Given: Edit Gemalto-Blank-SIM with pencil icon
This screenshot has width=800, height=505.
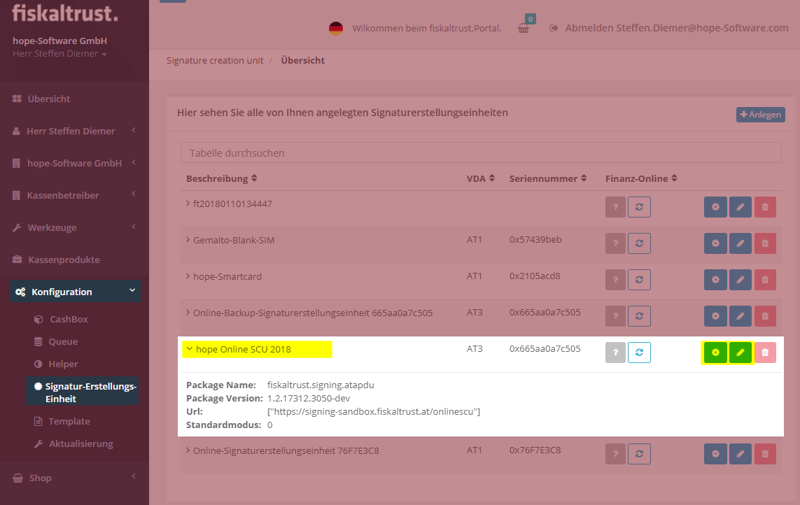Looking at the screenshot, I should (x=741, y=243).
